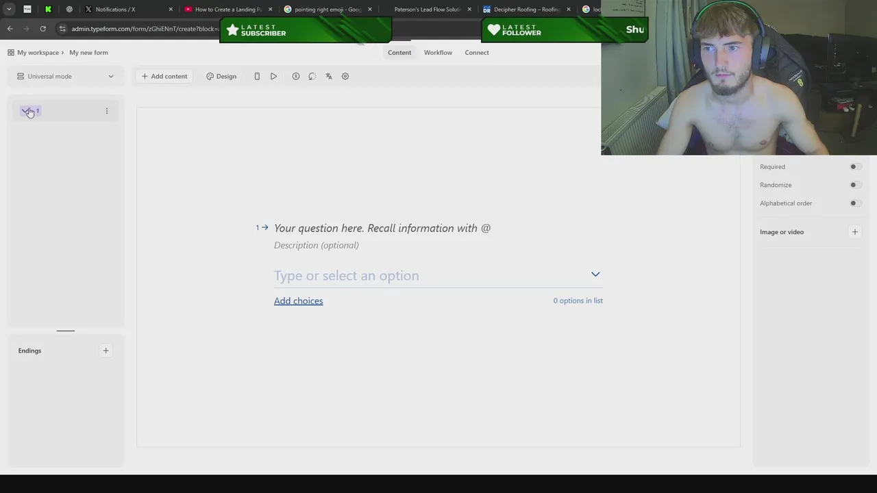Switch to the Workflow tab

[x=438, y=53]
